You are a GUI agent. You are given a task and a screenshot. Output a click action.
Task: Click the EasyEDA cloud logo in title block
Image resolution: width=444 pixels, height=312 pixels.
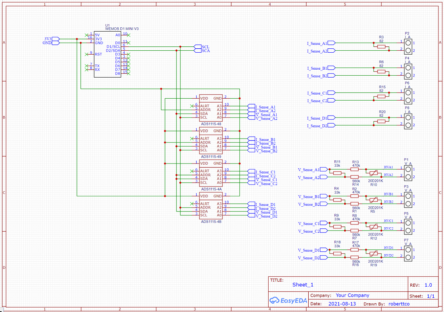tap(288, 301)
